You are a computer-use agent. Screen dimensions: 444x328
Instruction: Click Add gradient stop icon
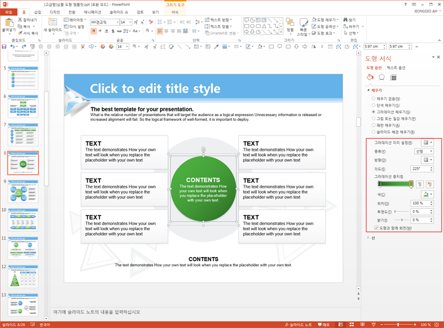coord(420,184)
